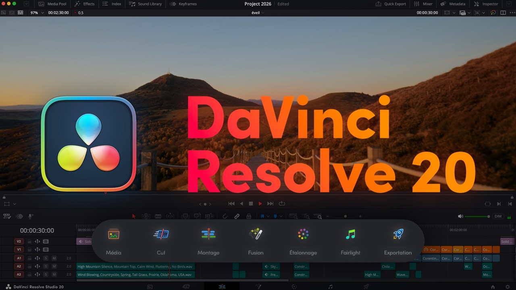
Task: Click the bypass color grades icon
Action: 493,13
